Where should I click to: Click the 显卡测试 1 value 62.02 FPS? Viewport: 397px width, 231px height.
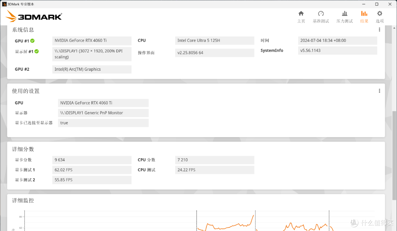[92, 170]
